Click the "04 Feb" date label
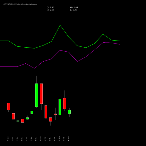This screenshot has height=146, width=146. point(59,139)
